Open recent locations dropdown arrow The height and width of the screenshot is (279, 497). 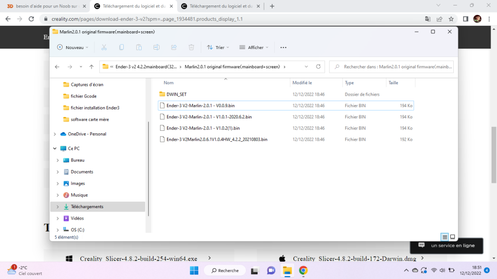pyautogui.click(x=81, y=67)
